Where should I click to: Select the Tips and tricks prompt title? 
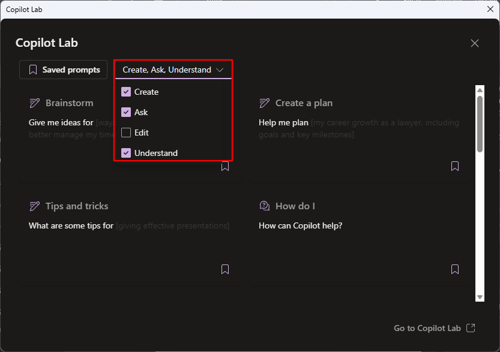(x=77, y=206)
